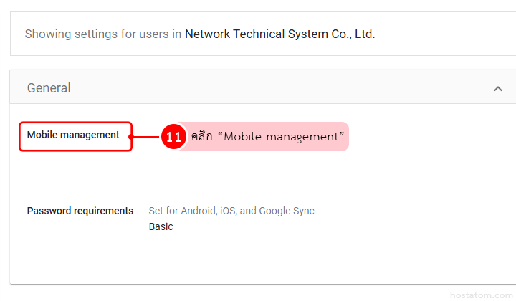Click the pink Thai callout about Mobile management
The image size is (516, 301).
[x=267, y=136]
